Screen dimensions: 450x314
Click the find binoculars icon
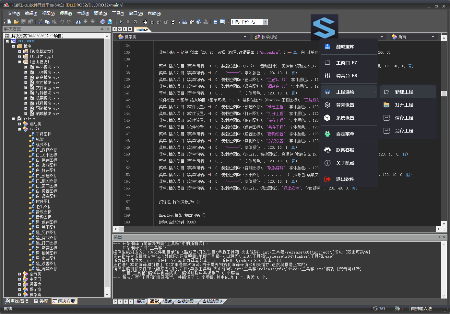click(78, 22)
